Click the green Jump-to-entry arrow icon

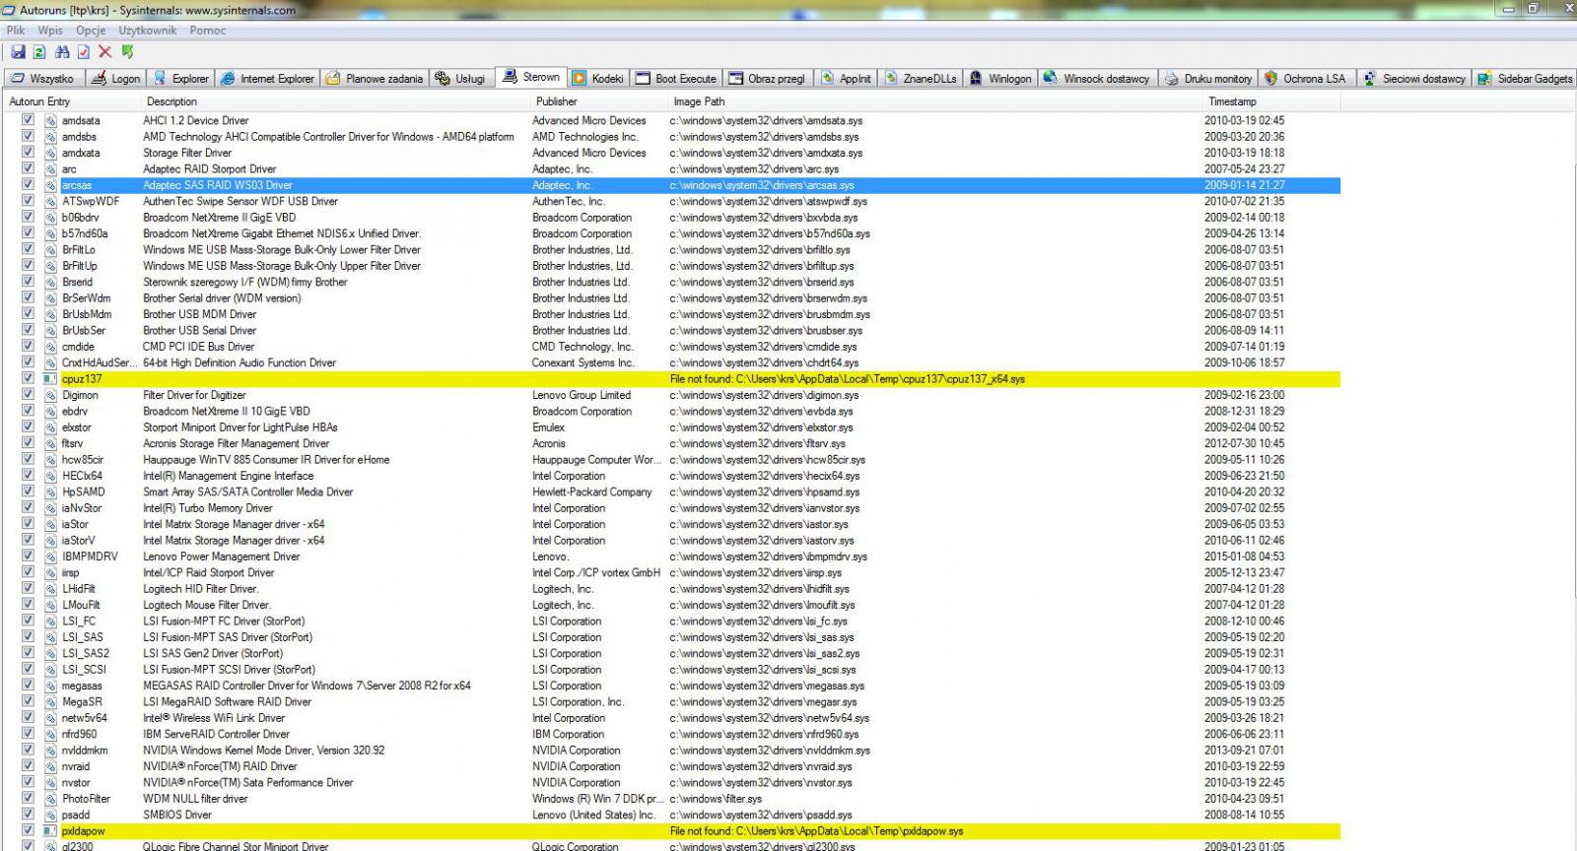tap(127, 51)
